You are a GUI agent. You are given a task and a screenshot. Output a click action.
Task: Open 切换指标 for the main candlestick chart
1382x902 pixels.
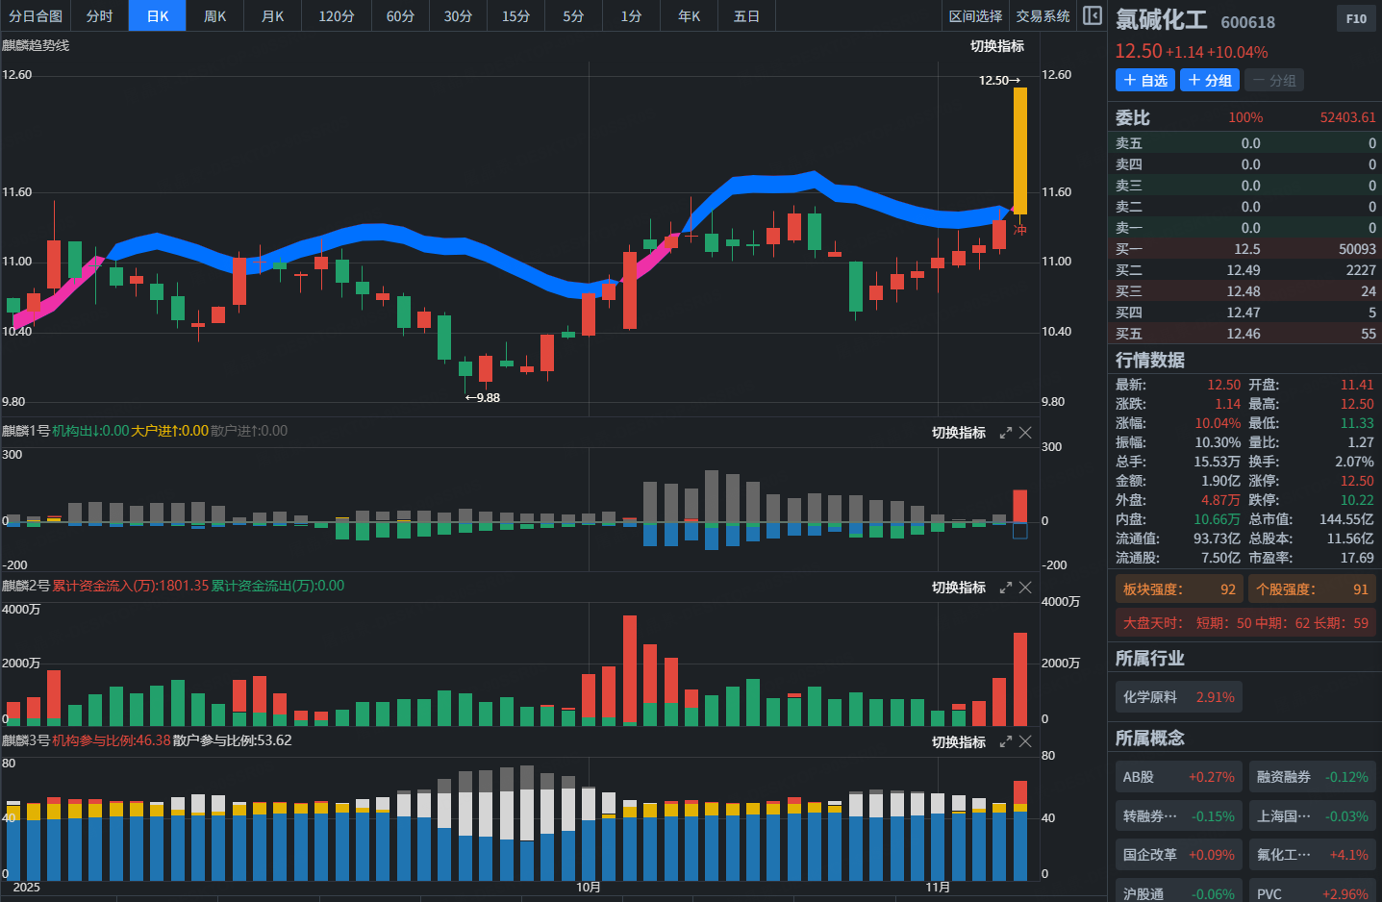tap(996, 46)
